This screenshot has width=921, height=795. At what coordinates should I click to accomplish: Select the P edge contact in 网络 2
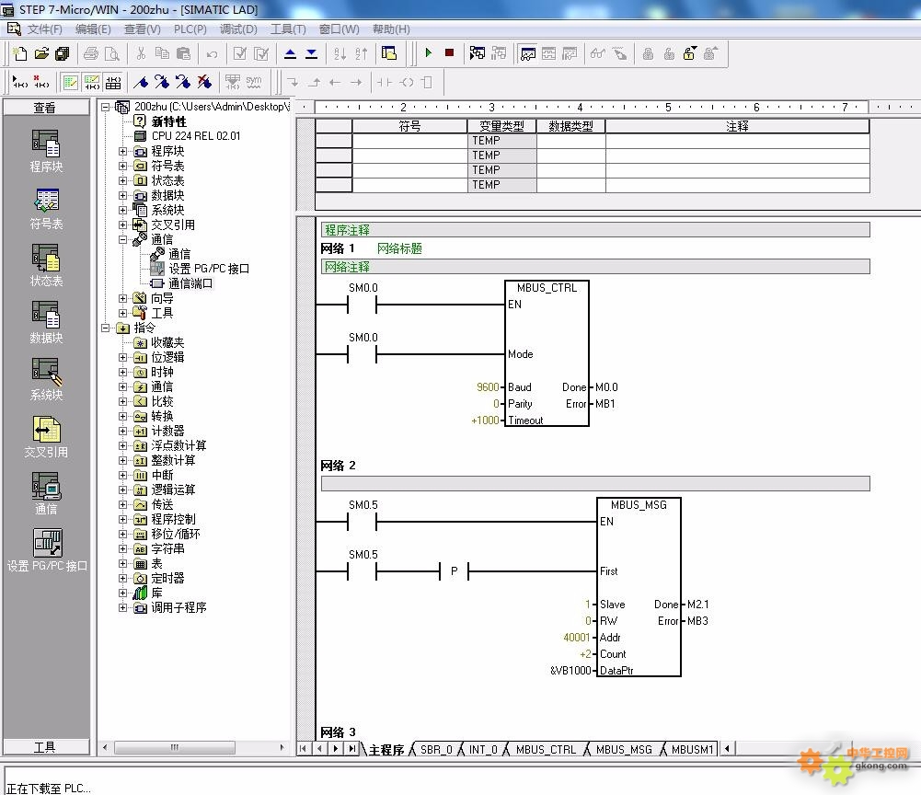coord(454,571)
